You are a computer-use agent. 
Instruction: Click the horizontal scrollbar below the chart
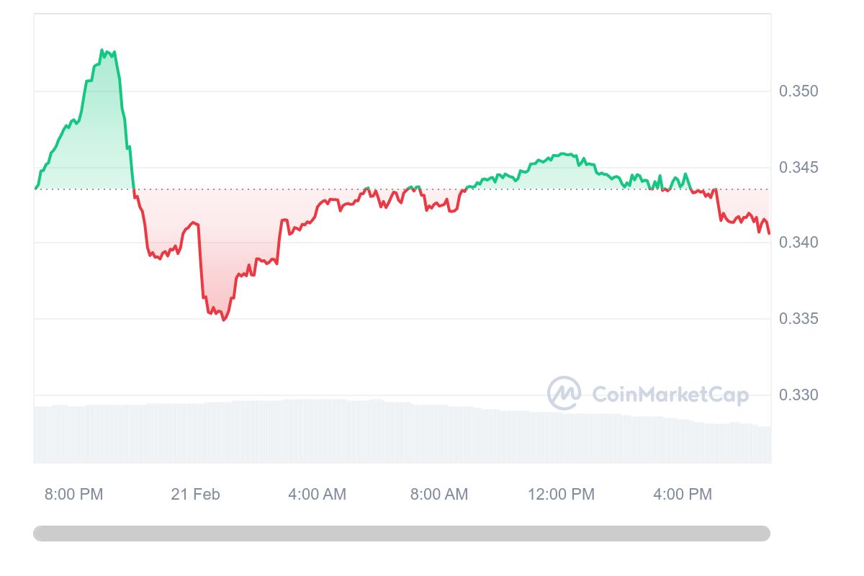pyautogui.click(x=402, y=534)
